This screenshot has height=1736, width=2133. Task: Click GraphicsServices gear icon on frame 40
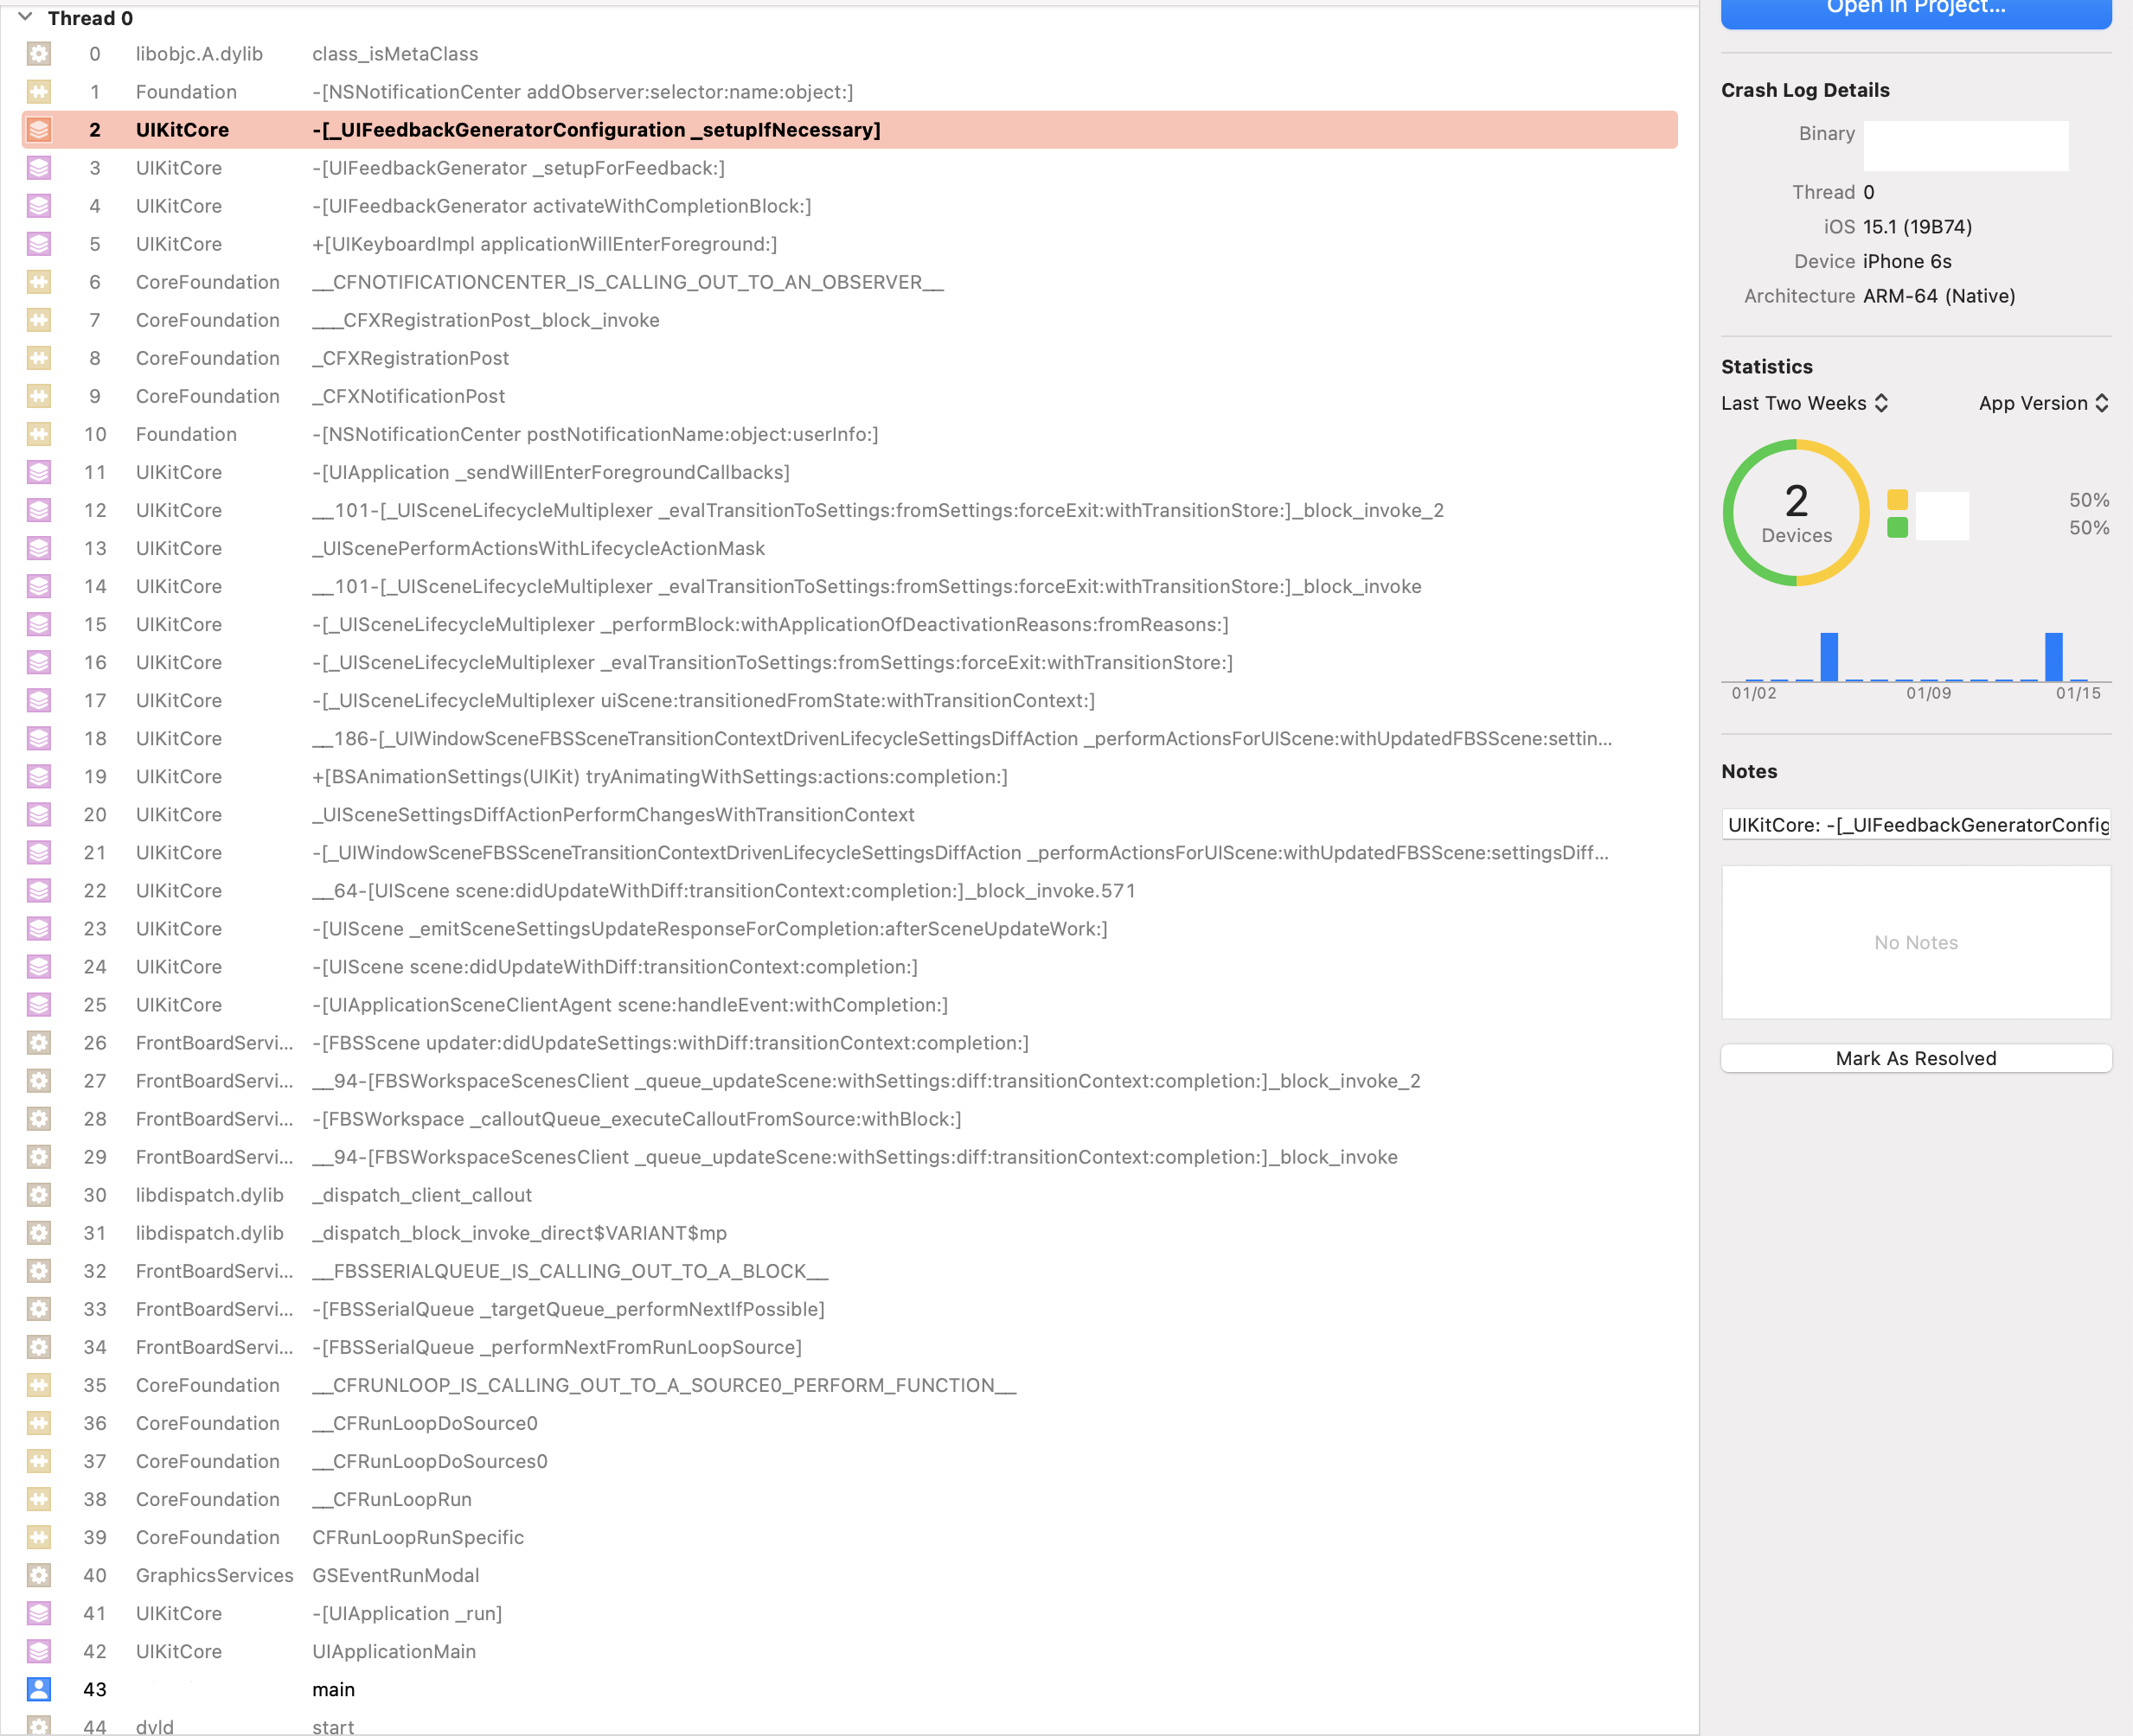click(39, 1575)
